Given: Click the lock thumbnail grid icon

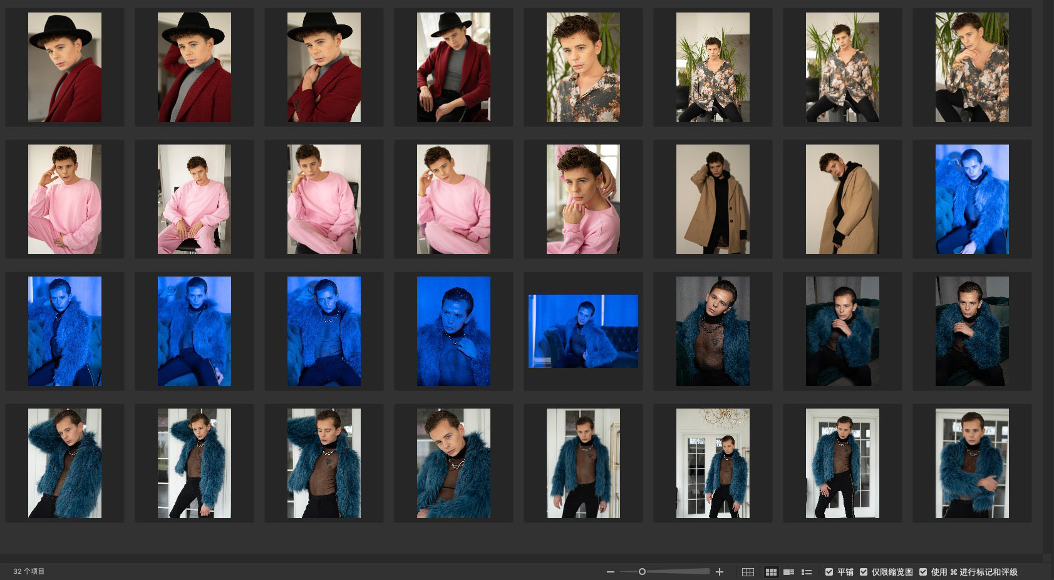Looking at the screenshot, I should point(748,572).
